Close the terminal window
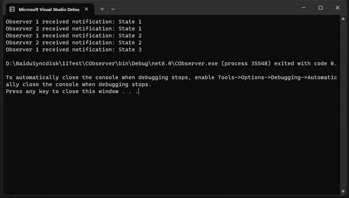Screen dimensions: 349x198 click(x=338, y=8)
